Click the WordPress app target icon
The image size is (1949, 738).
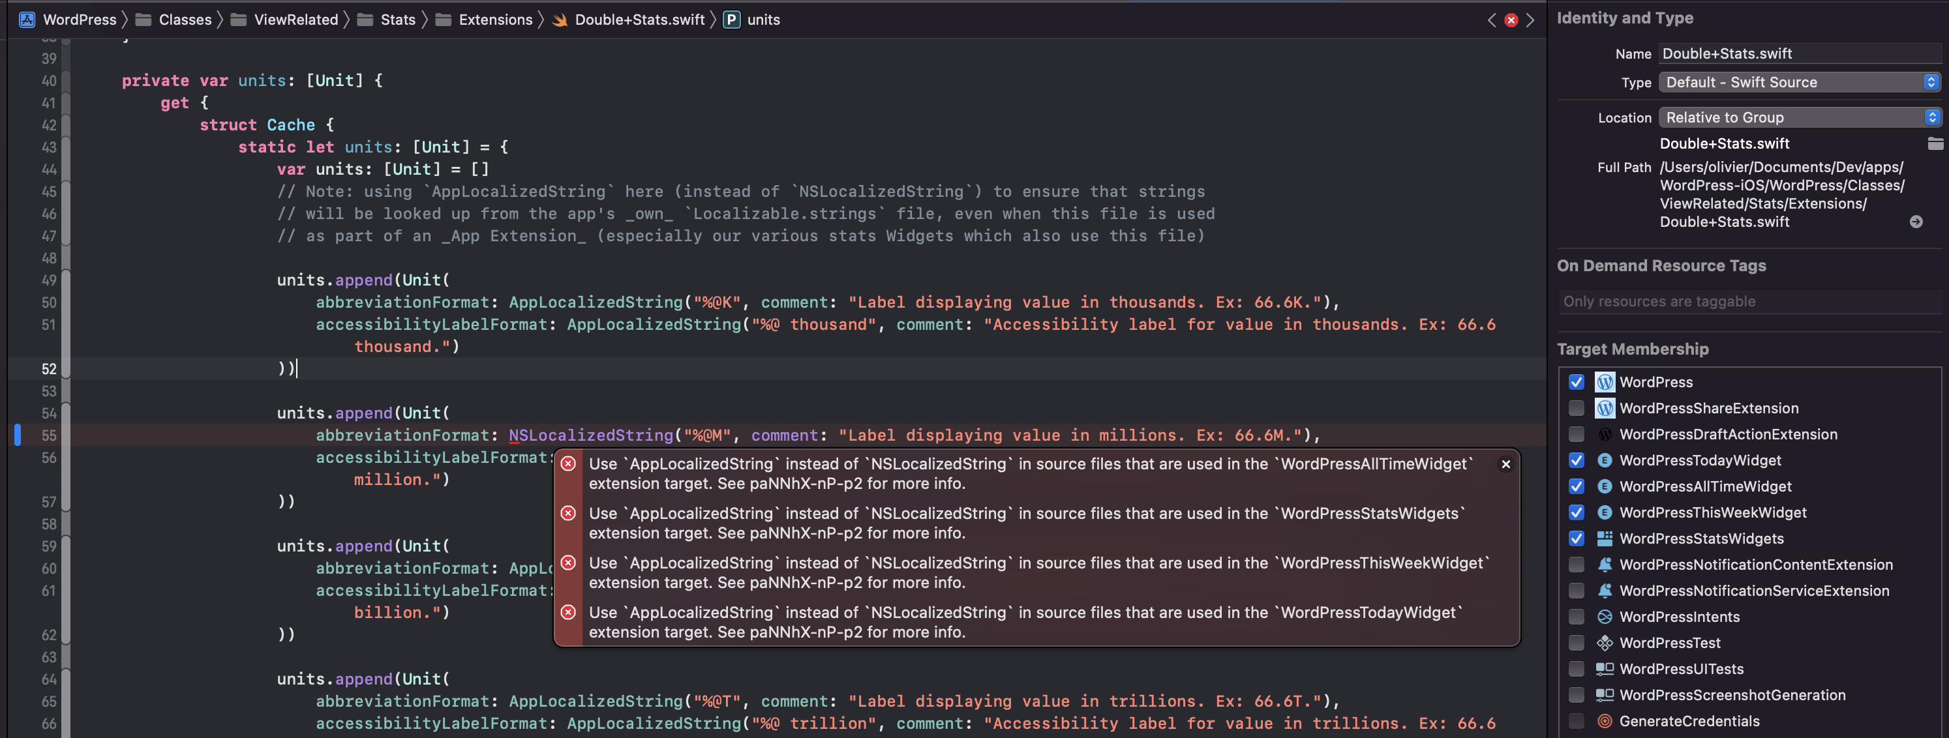point(1604,382)
